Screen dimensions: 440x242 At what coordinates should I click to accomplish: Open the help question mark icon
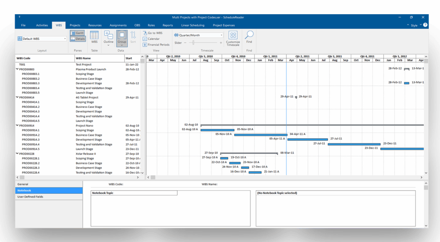pyautogui.click(x=425, y=25)
